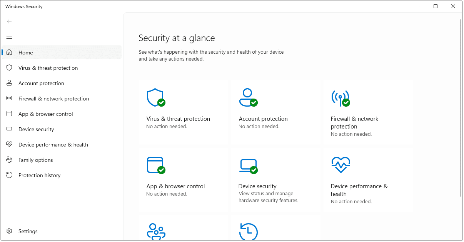The width and height of the screenshot is (464, 242).
Task: Open Device security via the laptop icon
Action: (248, 165)
